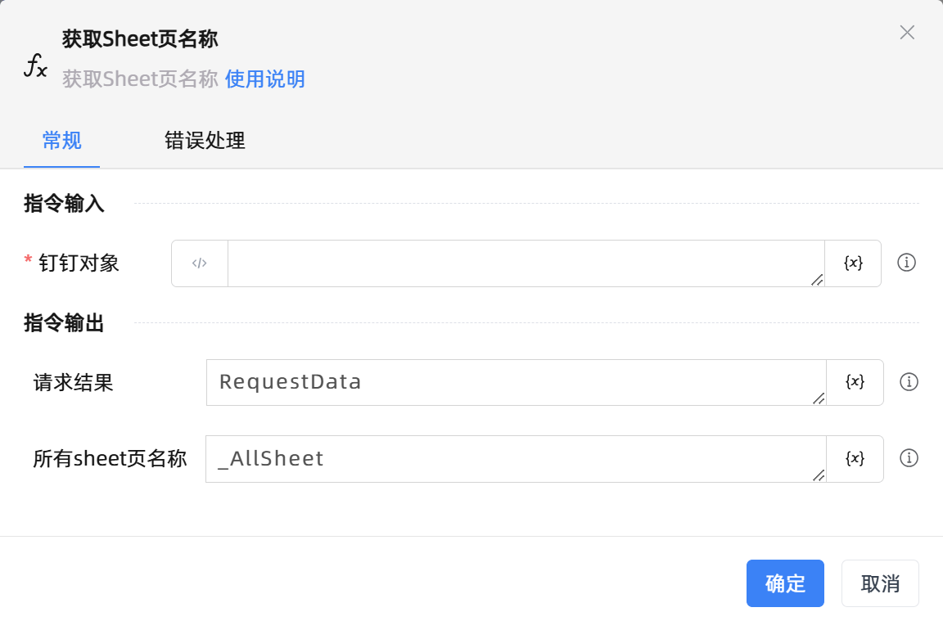943x630 pixels.
Task: Show info tooltip icon for 钉钉对象
Action: tap(906, 263)
